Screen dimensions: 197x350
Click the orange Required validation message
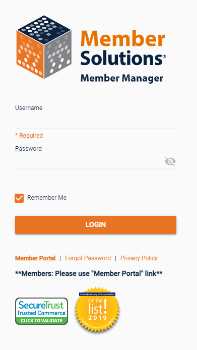point(29,136)
